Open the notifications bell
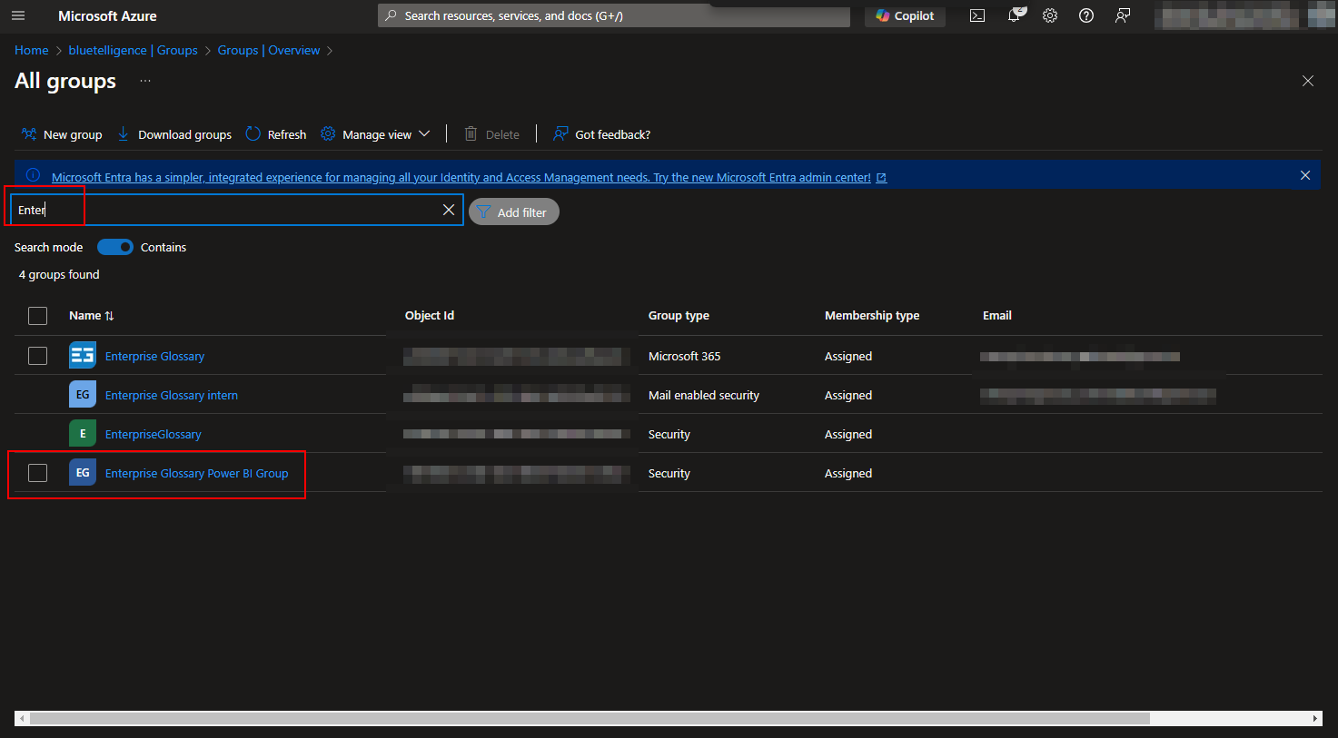The height and width of the screenshot is (738, 1338). pyautogui.click(x=1015, y=16)
